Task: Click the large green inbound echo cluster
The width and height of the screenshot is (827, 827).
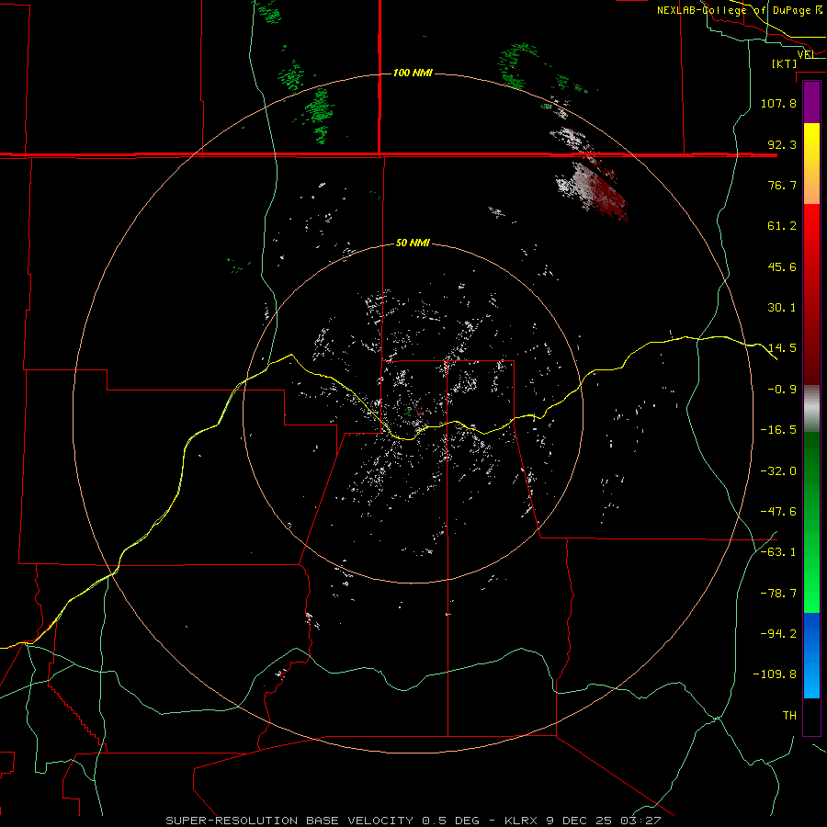Action: click(320, 108)
